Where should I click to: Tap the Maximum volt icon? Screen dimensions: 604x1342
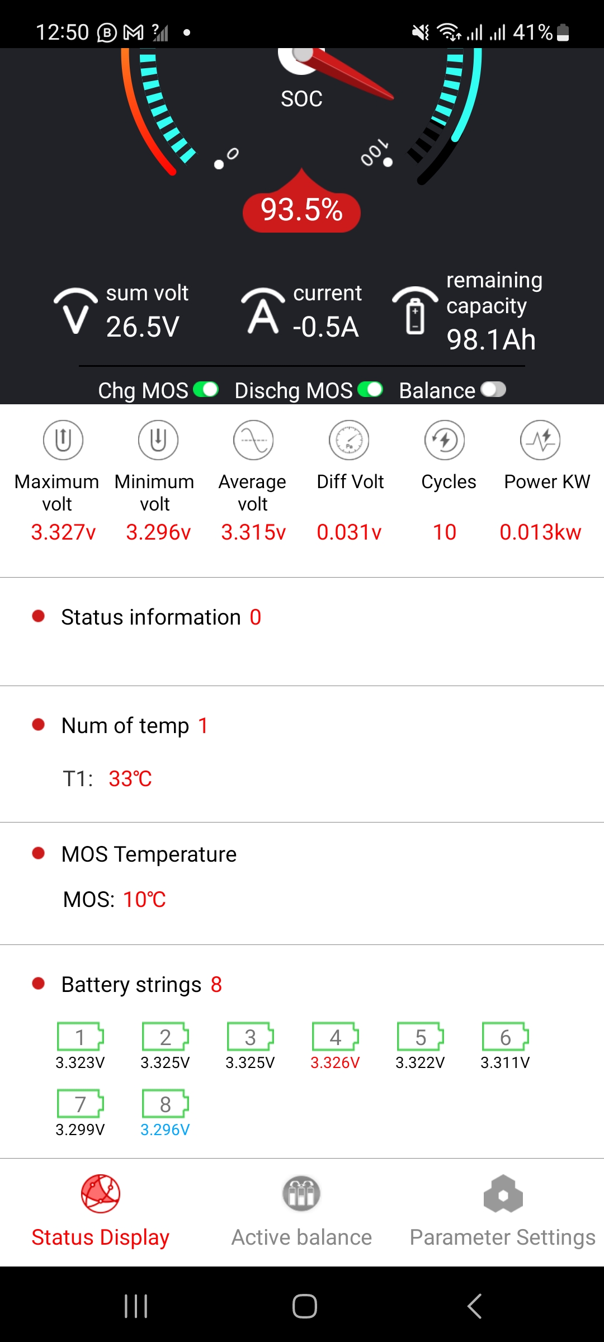[x=63, y=440]
